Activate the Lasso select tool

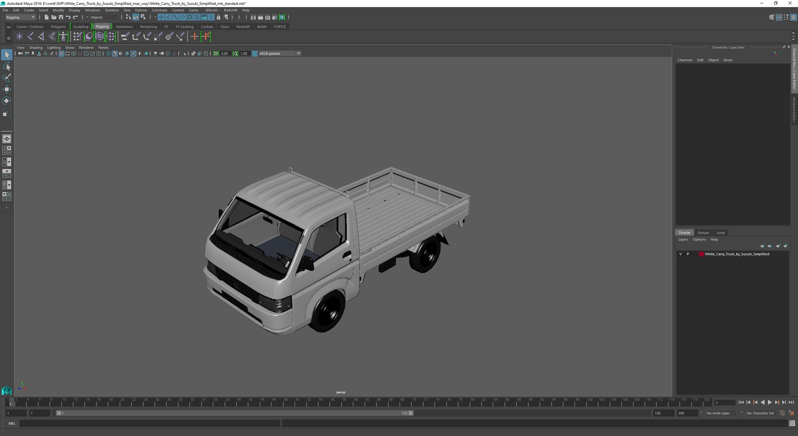point(7,66)
